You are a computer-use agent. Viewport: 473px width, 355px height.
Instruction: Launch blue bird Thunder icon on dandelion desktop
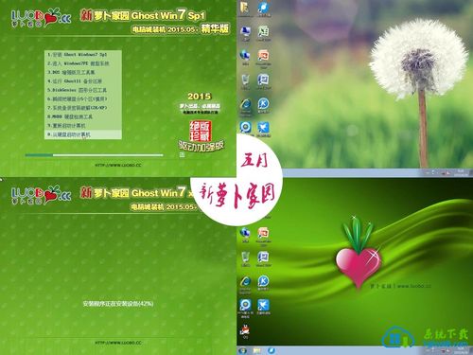click(x=263, y=129)
